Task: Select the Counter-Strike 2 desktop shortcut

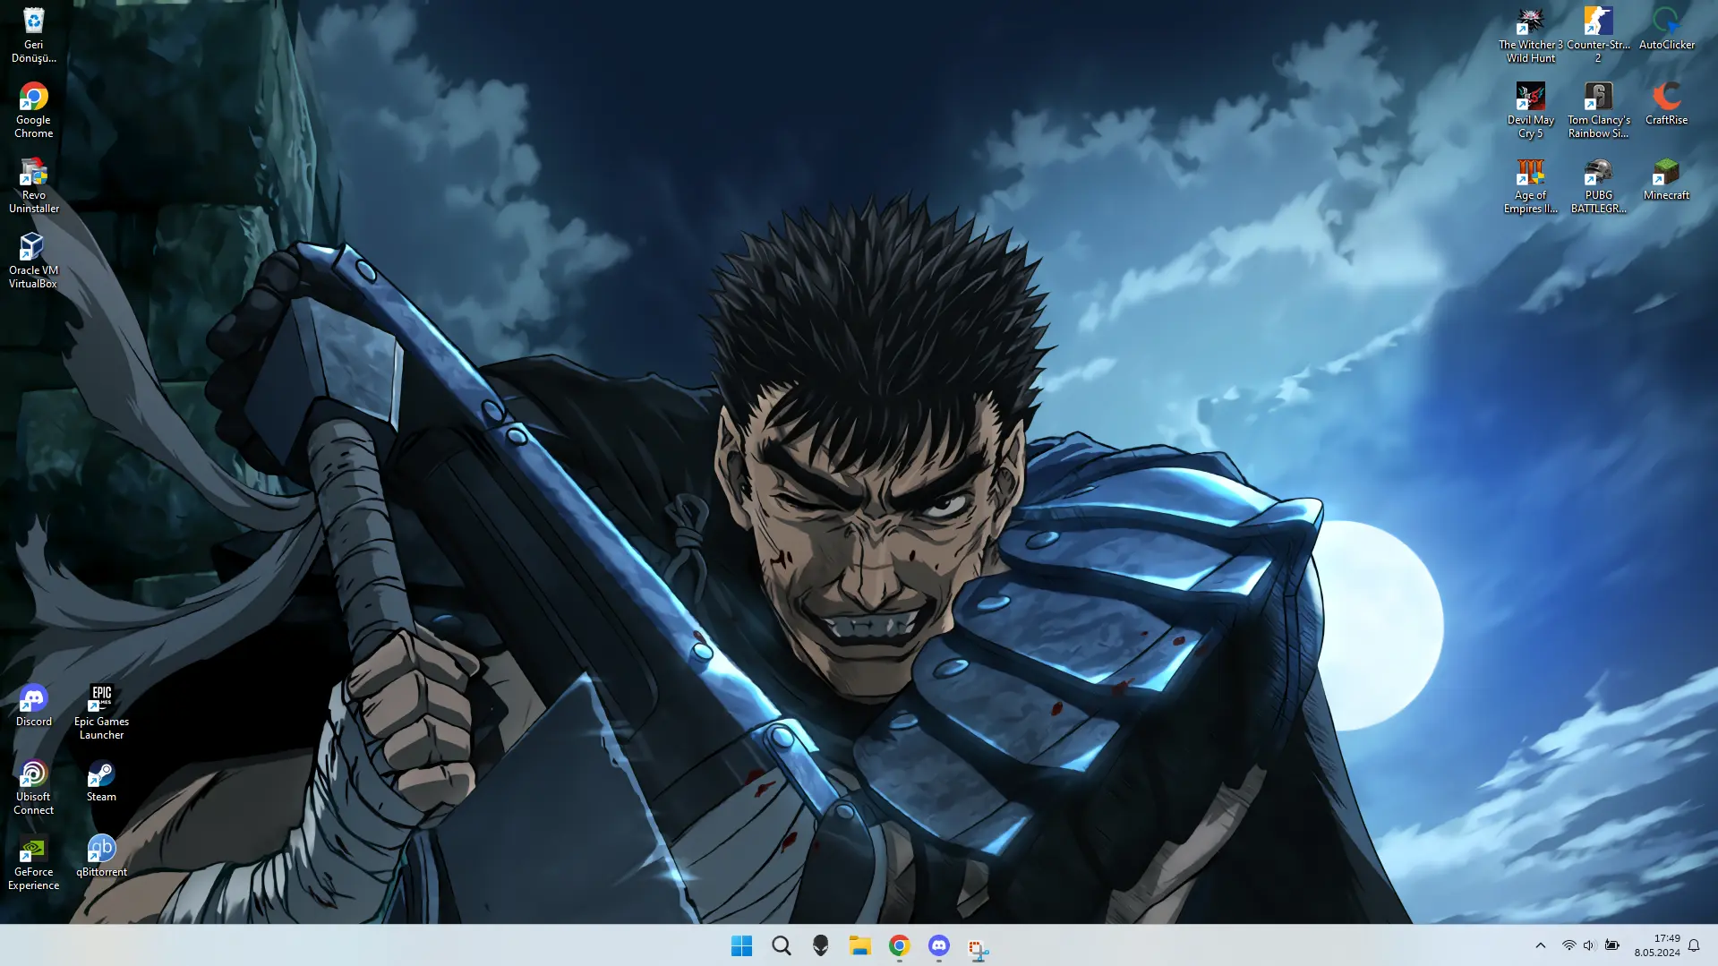Action: (x=1598, y=34)
